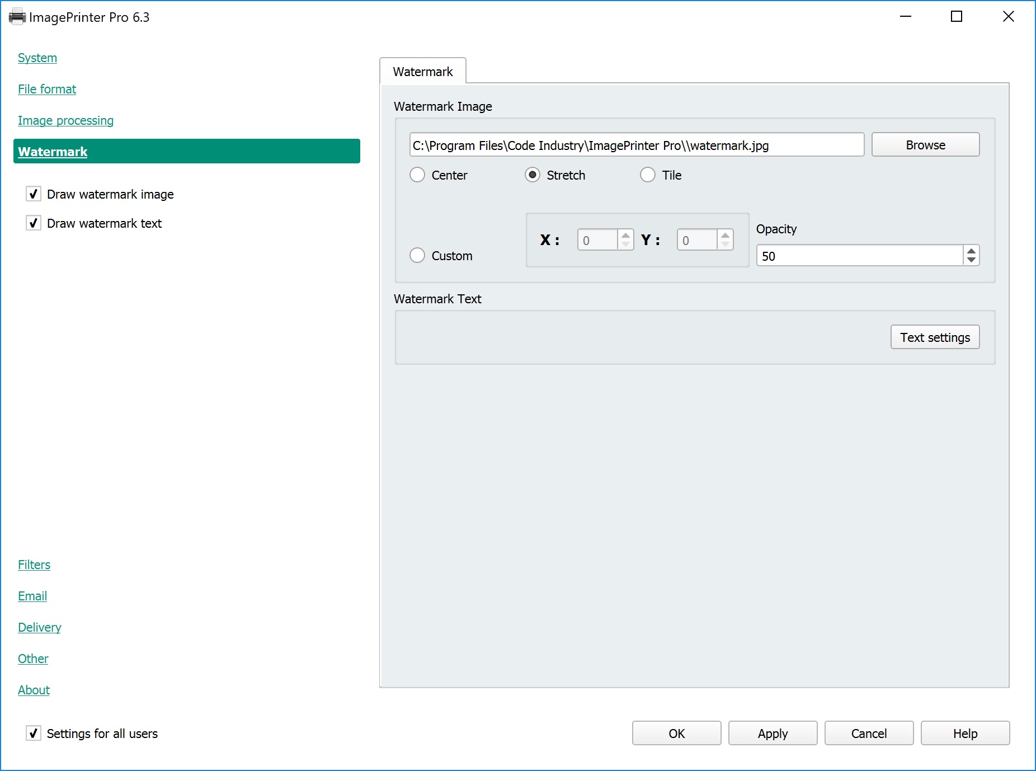Go to Image processing settings
Viewport: 1036px width, 771px height.
pyautogui.click(x=65, y=121)
